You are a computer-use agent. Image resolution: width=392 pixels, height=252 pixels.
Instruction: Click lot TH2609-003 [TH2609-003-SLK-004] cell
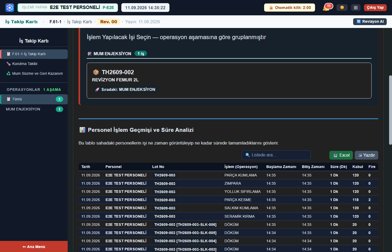pos(185,241)
